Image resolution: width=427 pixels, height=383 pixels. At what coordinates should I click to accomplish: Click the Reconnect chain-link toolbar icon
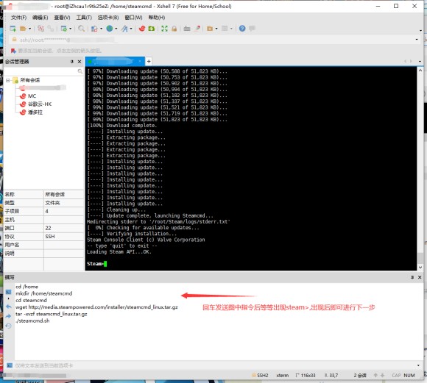click(x=50, y=29)
